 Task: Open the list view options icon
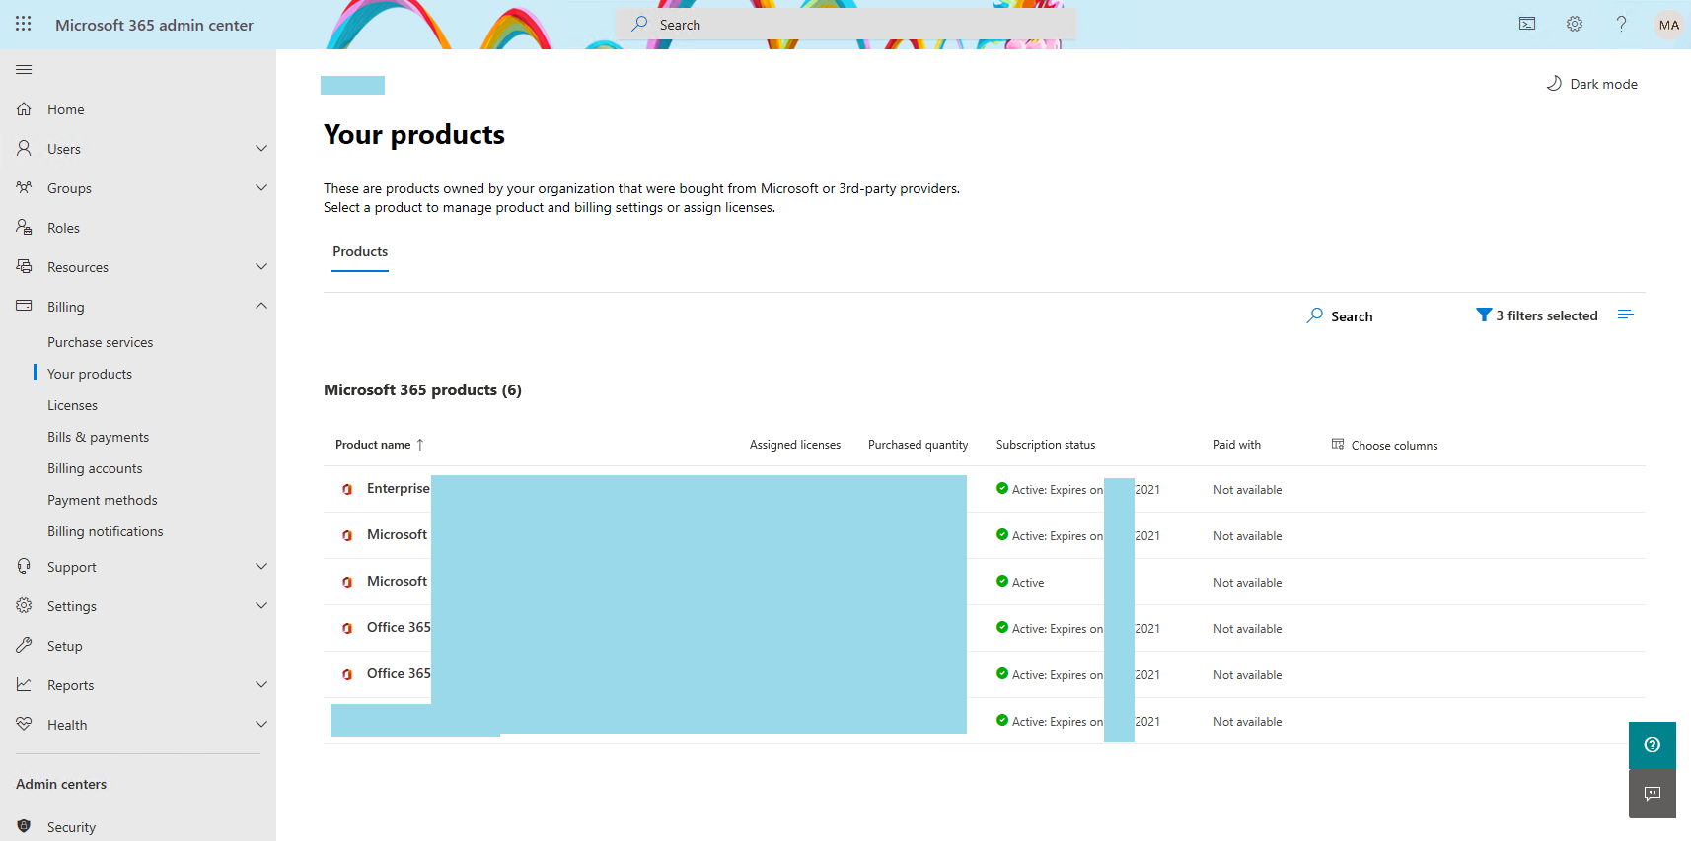[1626, 315]
